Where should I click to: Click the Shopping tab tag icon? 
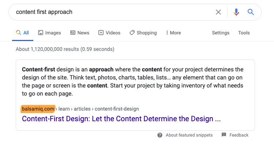132,33
